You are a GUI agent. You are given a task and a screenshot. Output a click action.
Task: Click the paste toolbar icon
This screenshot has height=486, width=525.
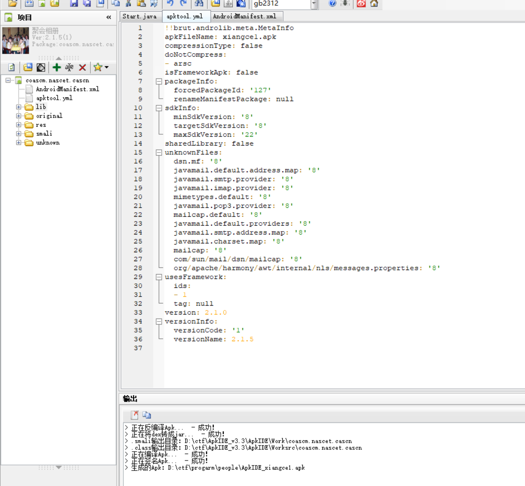click(x=141, y=3)
